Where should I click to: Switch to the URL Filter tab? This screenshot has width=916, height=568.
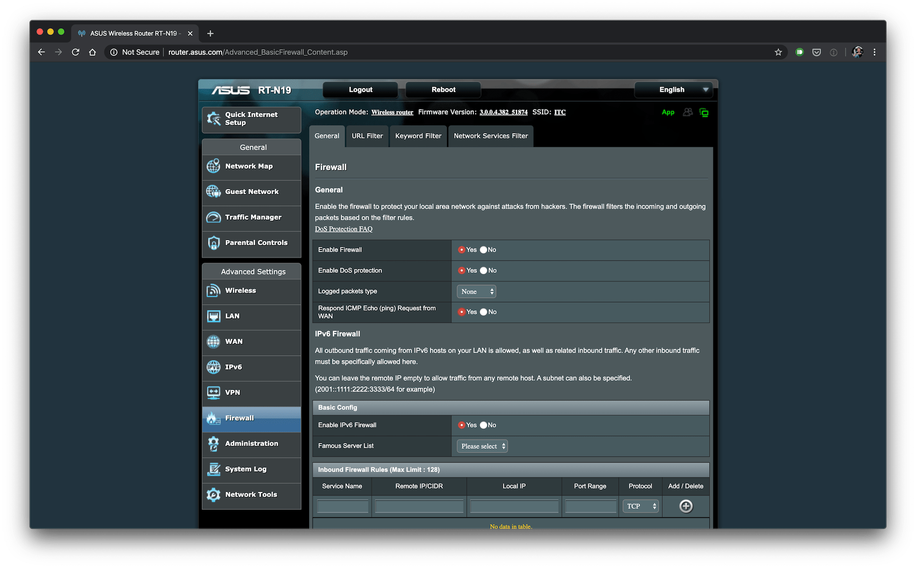pyautogui.click(x=366, y=135)
